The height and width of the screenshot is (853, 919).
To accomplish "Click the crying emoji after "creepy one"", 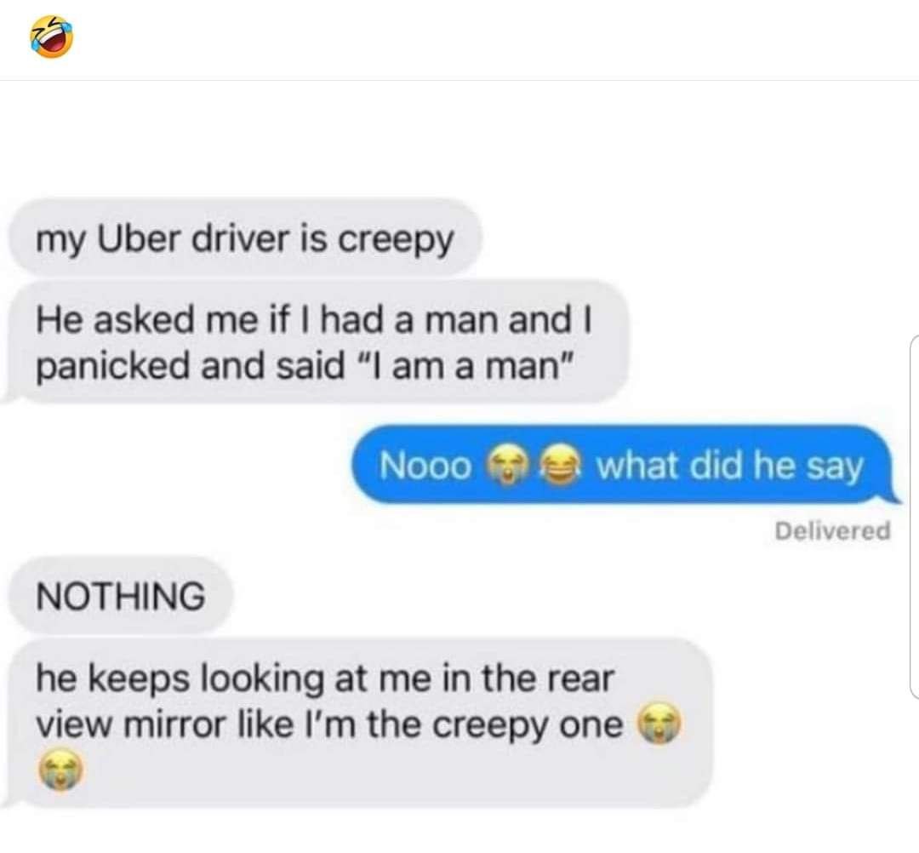I will pos(659,724).
